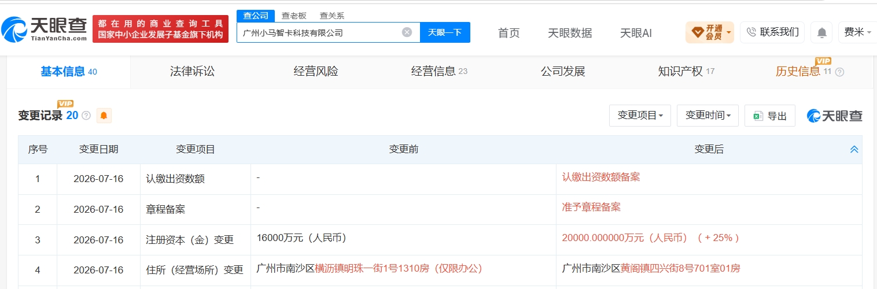Select the 经营风险 tab
Screen dimensions: 877x289
pyautogui.click(x=315, y=72)
